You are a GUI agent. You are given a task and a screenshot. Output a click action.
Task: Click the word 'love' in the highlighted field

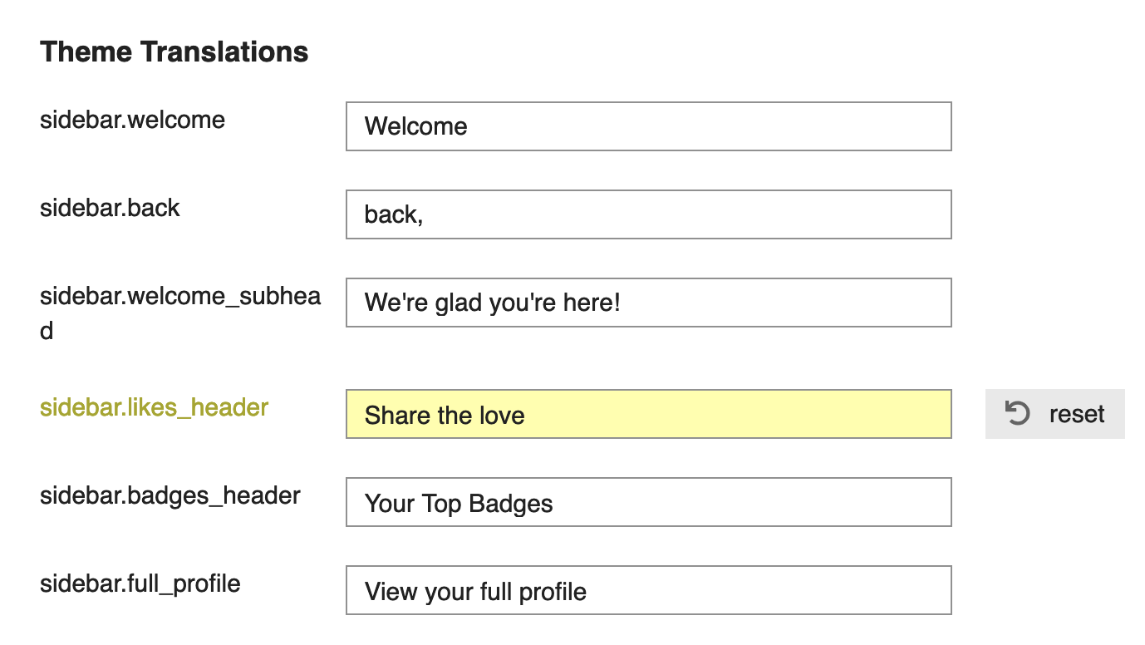click(x=501, y=416)
